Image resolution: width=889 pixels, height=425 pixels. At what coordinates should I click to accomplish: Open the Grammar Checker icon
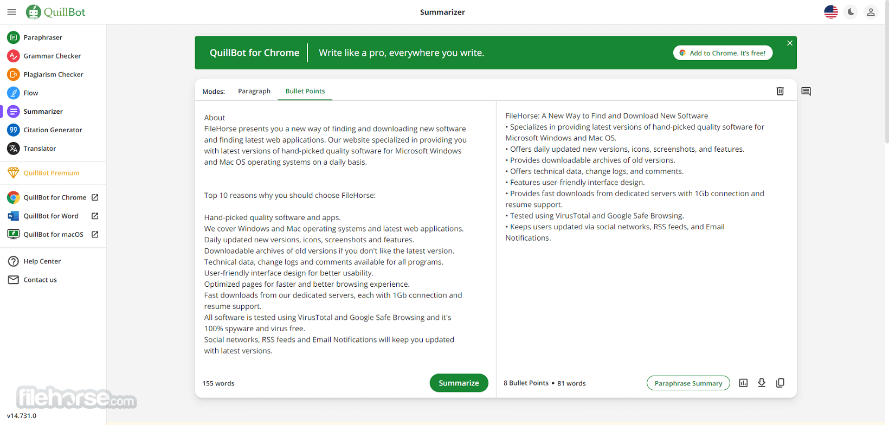click(x=14, y=56)
